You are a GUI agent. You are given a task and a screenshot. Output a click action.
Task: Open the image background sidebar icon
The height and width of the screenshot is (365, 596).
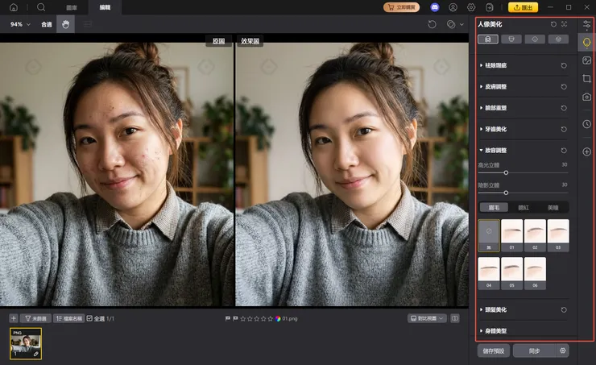pos(587,60)
